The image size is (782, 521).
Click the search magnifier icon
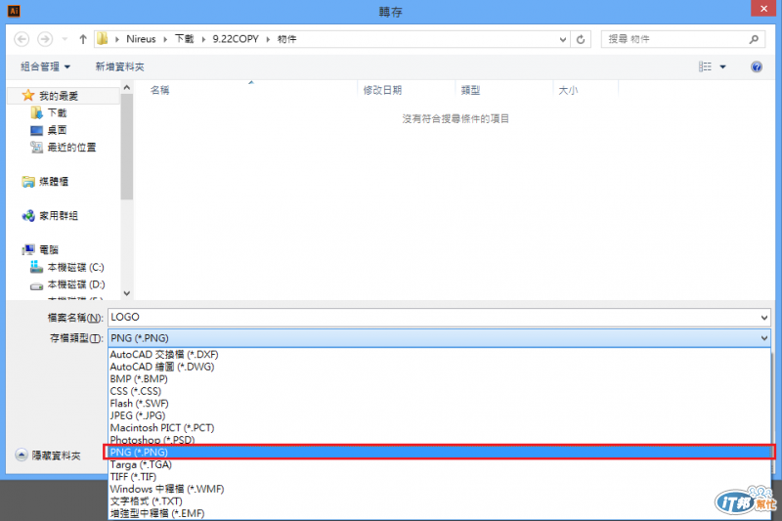click(754, 39)
